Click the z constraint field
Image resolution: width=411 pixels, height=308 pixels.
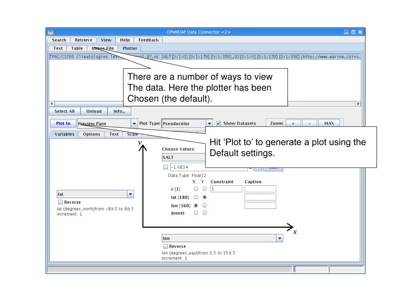coord(226,189)
